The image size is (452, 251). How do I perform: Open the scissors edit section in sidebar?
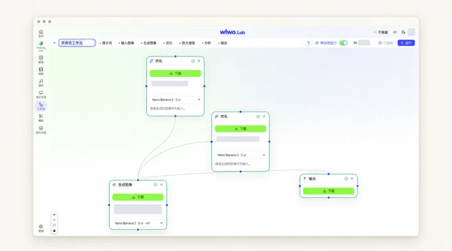point(41,118)
